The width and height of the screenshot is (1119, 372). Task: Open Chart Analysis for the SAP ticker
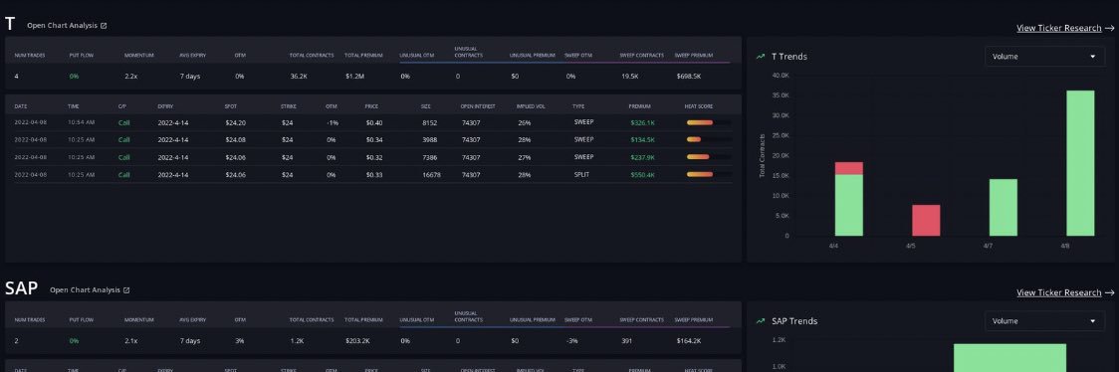90,290
